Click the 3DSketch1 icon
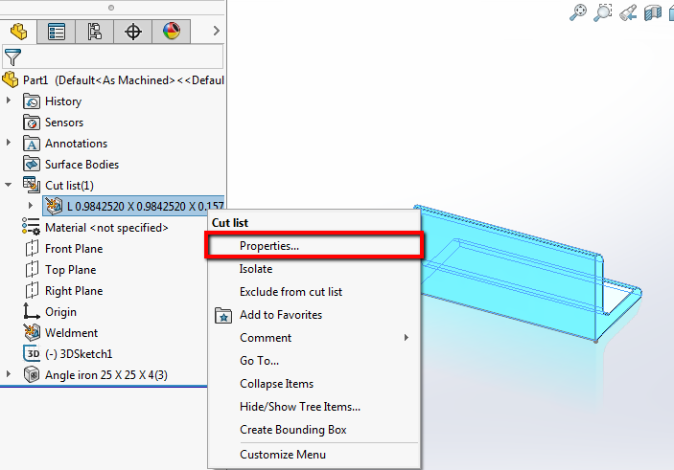 [32, 353]
